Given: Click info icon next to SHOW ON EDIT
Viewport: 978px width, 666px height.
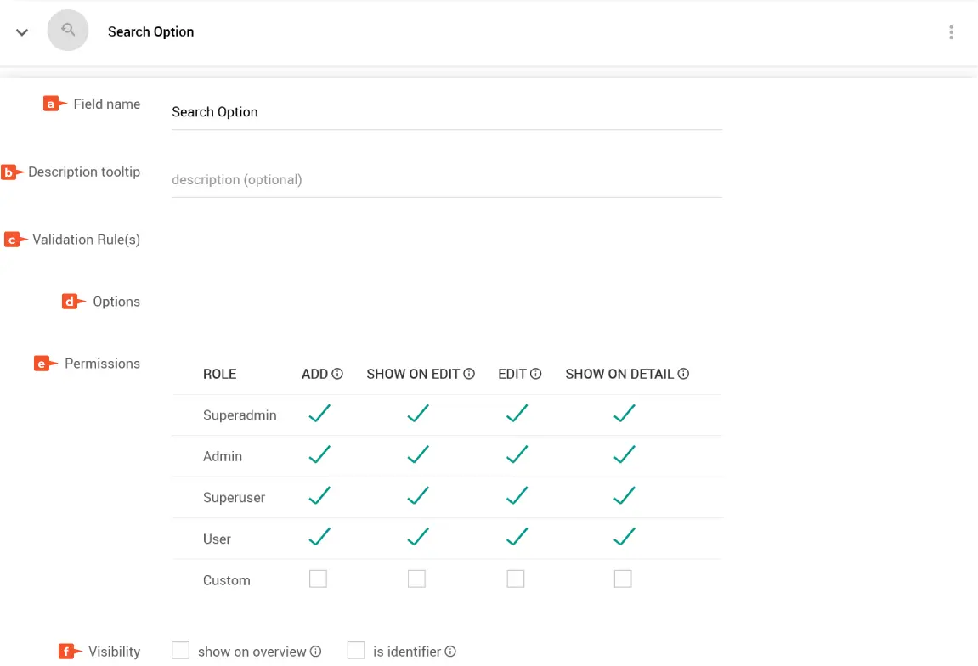Looking at the screenshot, I should click(469, 374).
